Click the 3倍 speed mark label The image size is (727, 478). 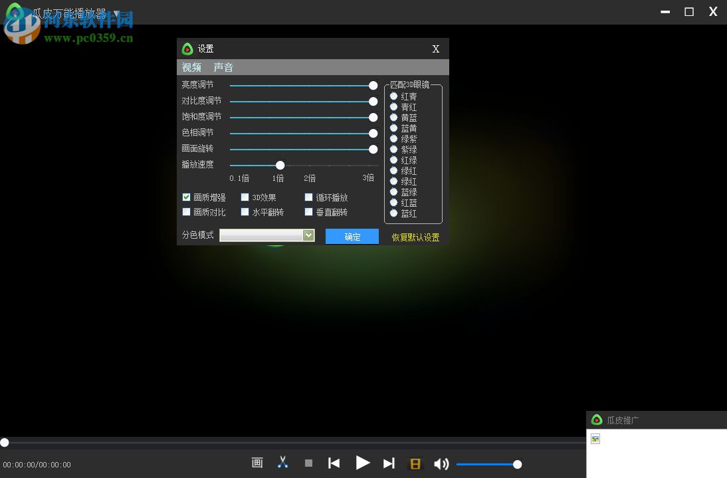(368, 178)
